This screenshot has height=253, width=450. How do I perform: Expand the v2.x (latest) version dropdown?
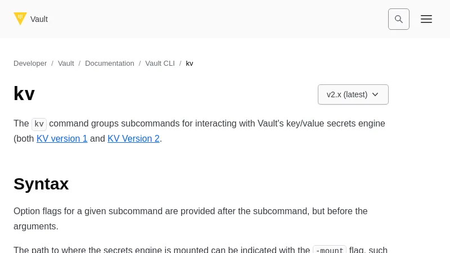pos(347,94)
